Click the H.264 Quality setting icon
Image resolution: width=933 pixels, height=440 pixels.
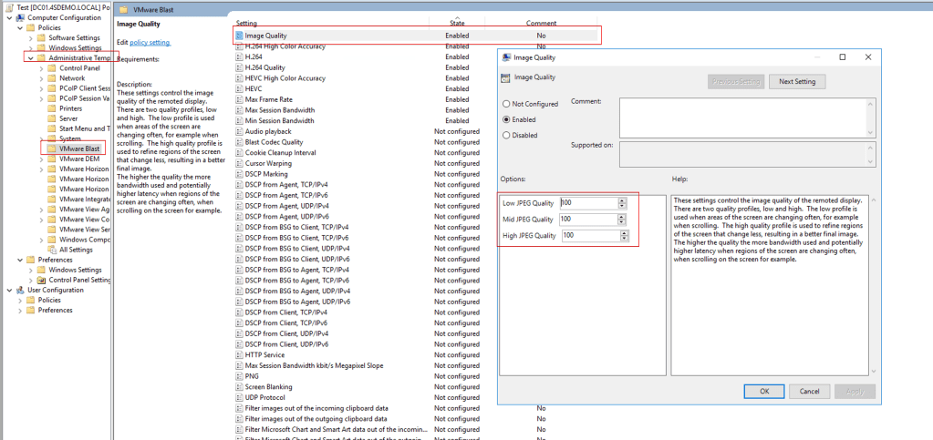(x=240, y=67)
